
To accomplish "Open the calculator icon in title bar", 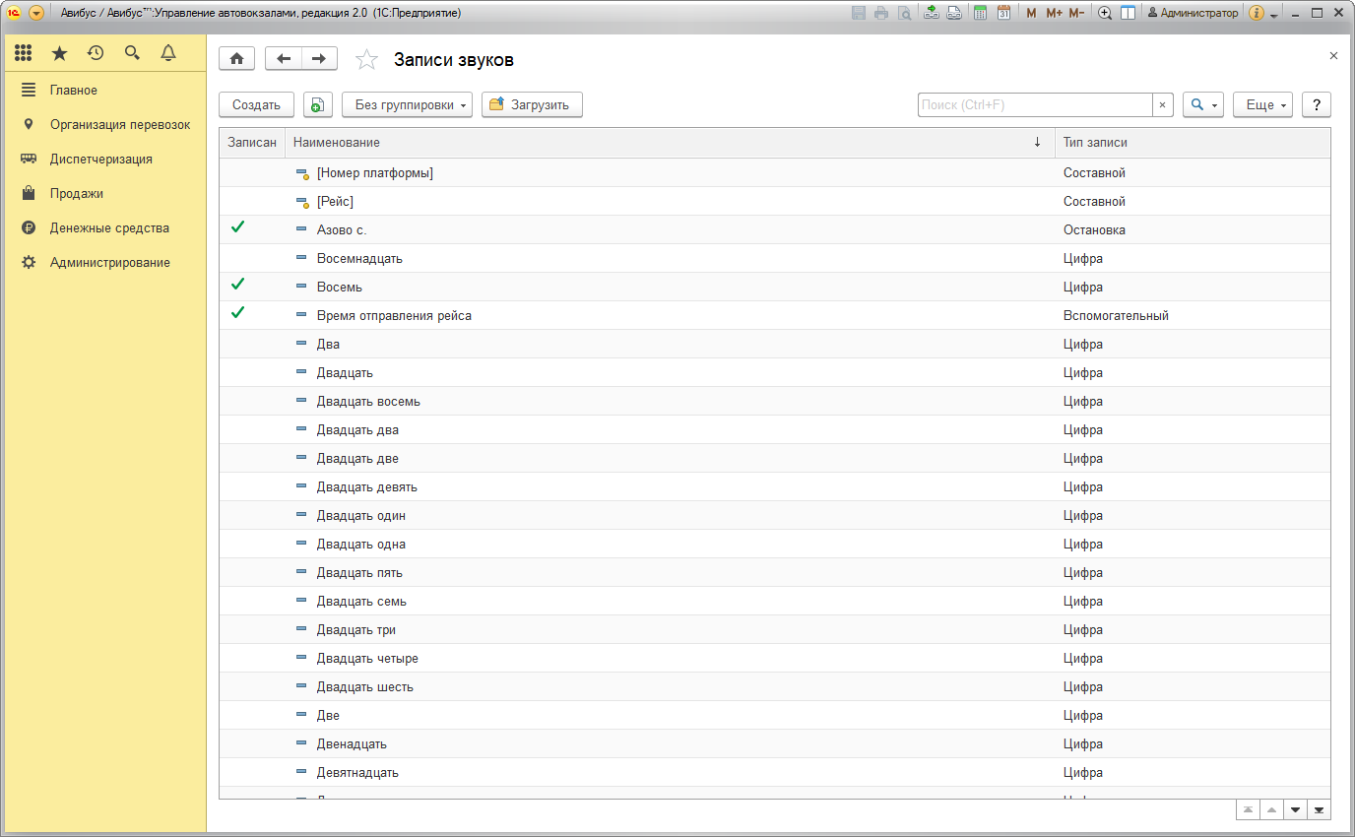I will (980, 13).
